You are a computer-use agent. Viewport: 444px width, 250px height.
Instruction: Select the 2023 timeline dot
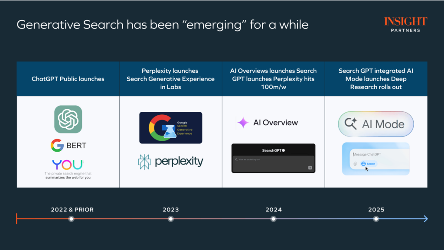pyautogui.click(x=171, y=219)
